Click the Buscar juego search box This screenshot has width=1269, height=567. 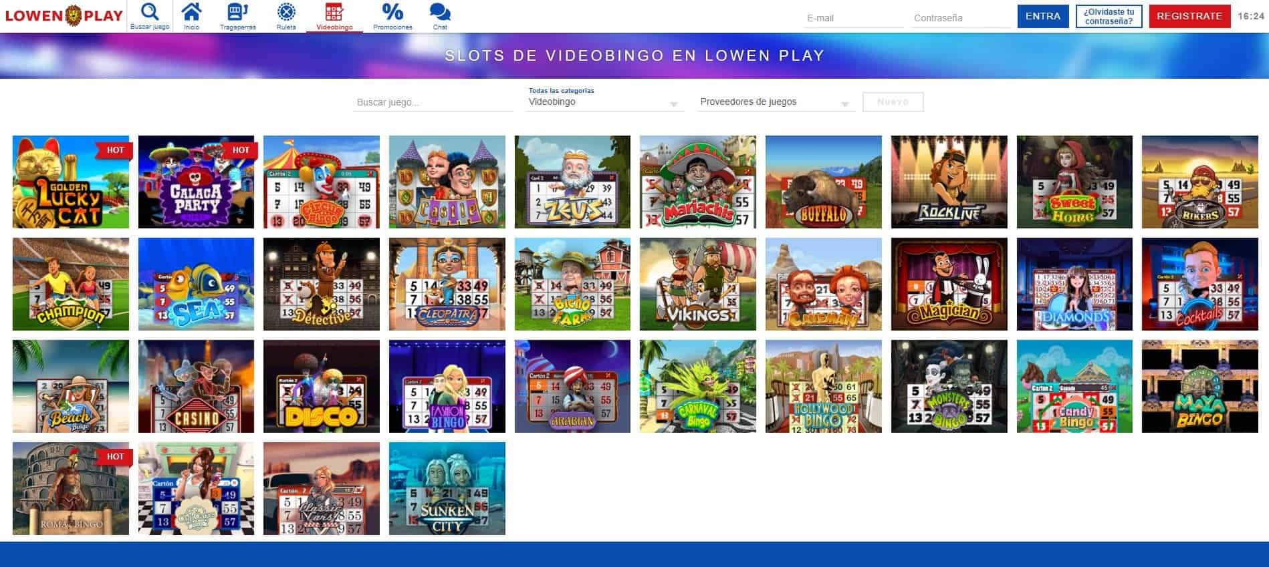(432, 103)
